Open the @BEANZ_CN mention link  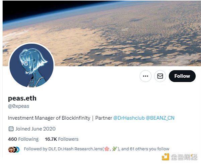[160, 118]
